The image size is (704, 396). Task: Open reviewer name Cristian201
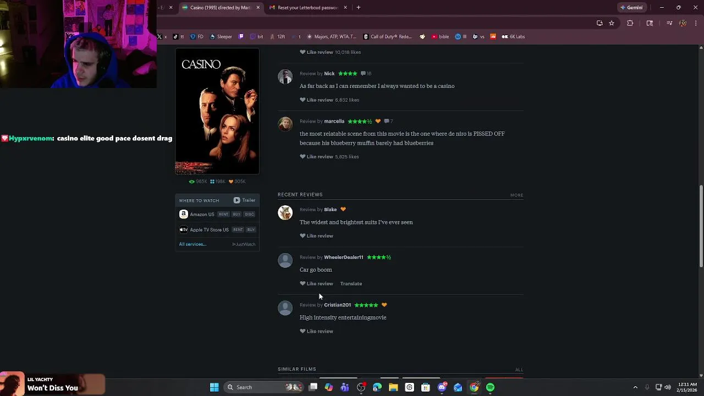tap(337, 305)
